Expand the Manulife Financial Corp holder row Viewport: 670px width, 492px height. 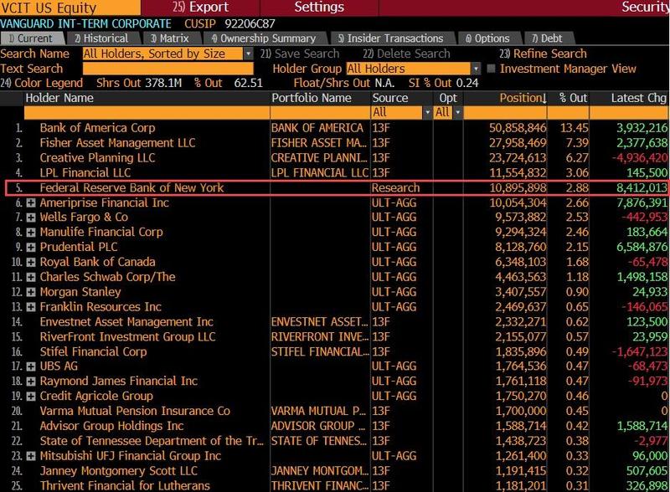31,233
